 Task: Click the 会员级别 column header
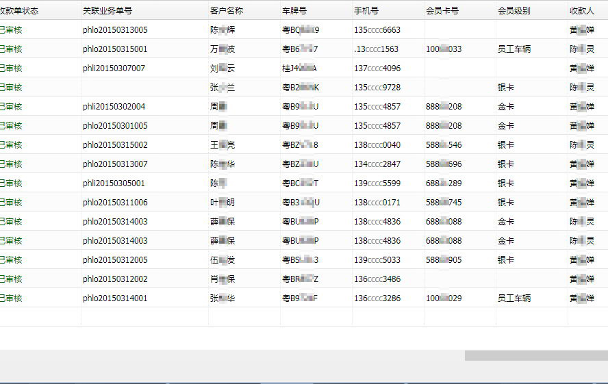pyautogui.click(x=514, y=11)
